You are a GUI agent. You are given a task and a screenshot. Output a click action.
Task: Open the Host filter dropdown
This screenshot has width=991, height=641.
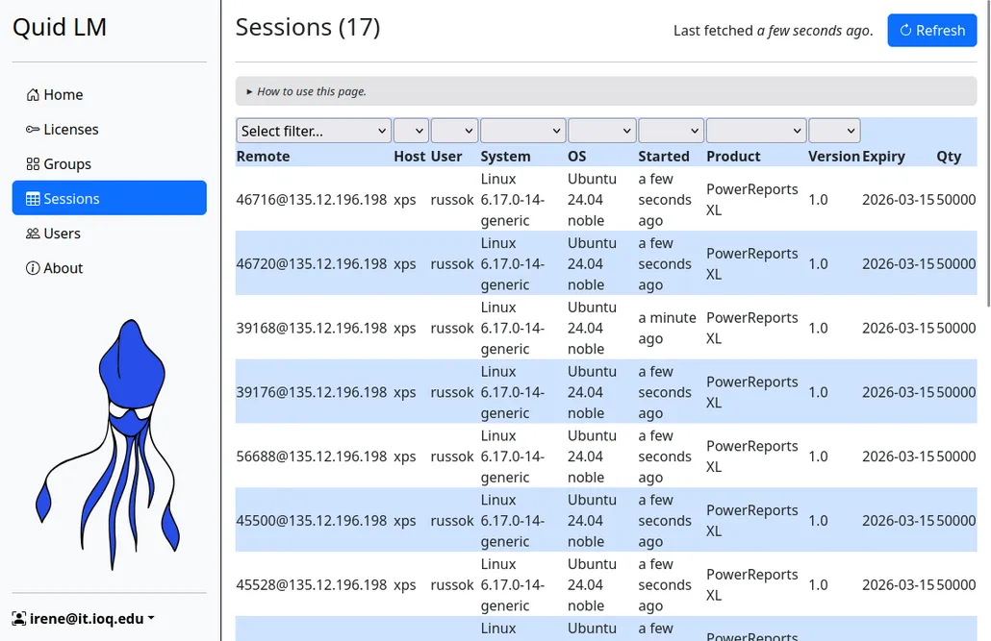(x=411, y=130)
